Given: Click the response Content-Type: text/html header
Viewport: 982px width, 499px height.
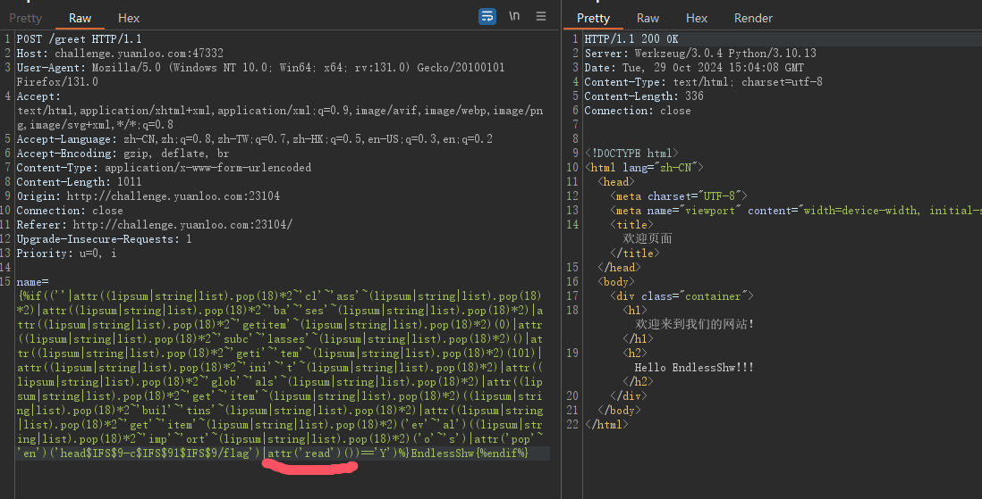Looking at the screenshot, I should (x=703, y=82).
